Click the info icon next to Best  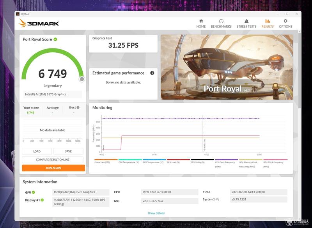point(78,107)
